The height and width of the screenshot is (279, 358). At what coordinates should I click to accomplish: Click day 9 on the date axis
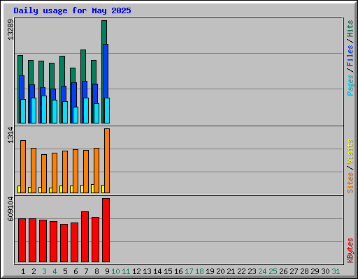coord(107,271)
